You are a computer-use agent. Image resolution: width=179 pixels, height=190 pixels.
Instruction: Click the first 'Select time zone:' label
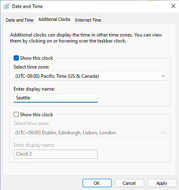click(31, 67)
